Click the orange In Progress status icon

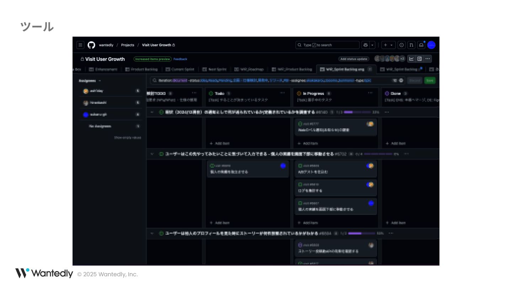tap(299, 94)
